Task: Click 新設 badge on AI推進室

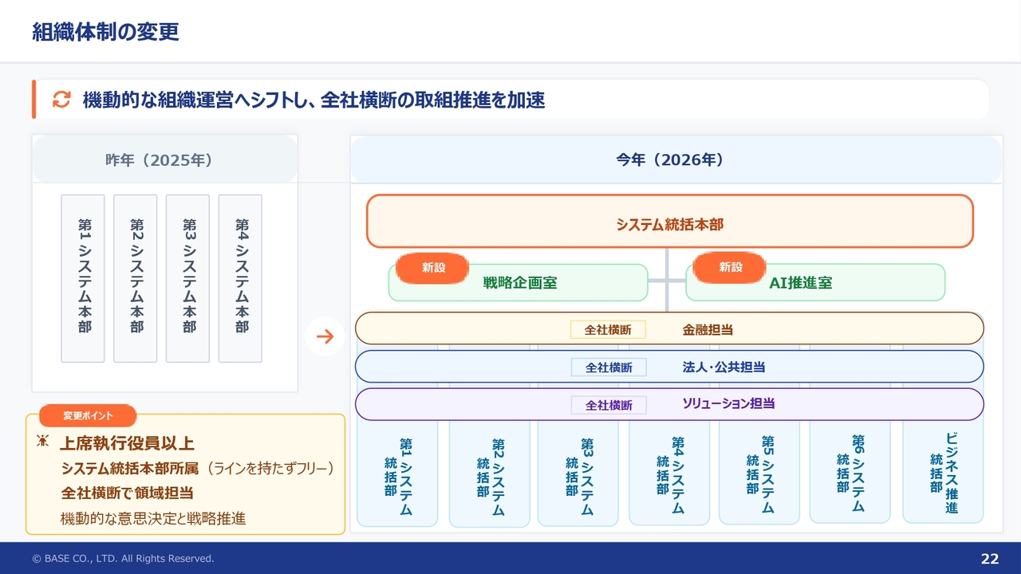Action: point(730,268)
